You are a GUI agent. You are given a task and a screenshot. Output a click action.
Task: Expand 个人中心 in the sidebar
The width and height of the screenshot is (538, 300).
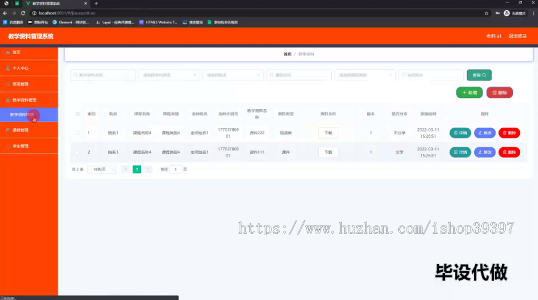tap(29, 68)
